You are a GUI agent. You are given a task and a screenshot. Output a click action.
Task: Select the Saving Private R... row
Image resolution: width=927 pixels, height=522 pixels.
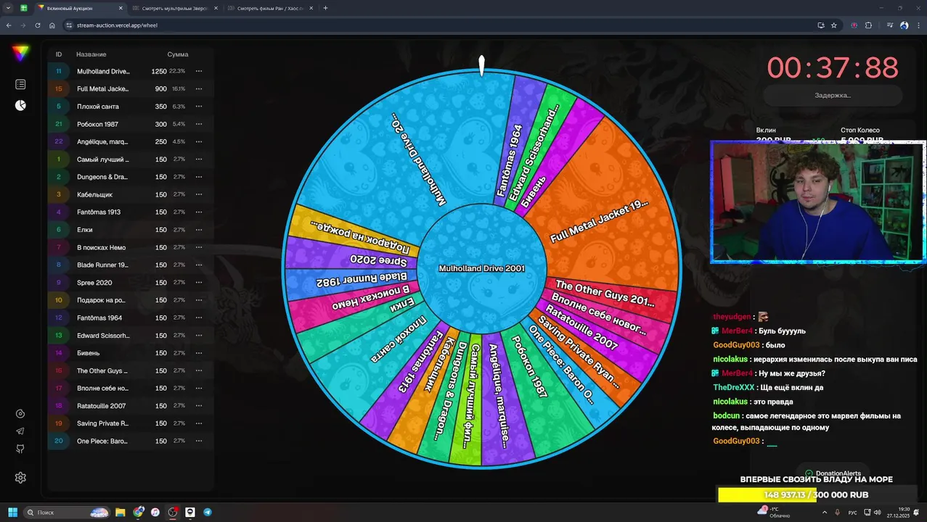[x=131, y=423]
